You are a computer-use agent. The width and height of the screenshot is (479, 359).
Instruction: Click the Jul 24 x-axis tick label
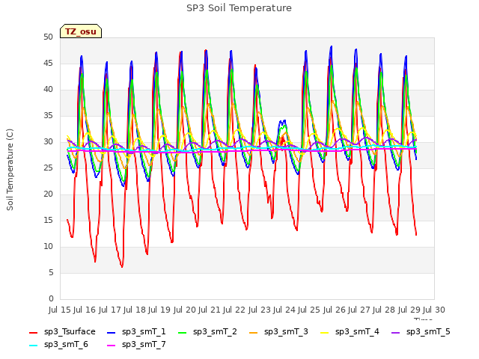click(284, 310)
